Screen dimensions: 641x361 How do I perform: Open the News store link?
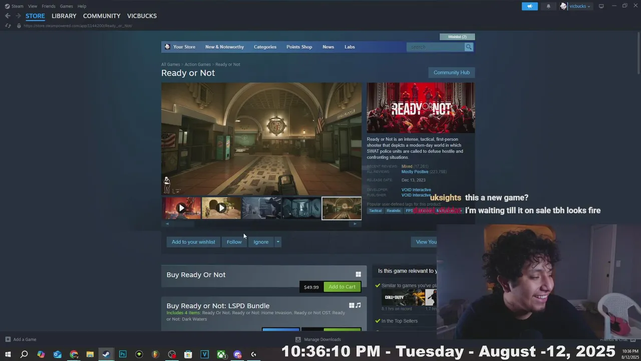pyautogui.click(x=328, y=47)
